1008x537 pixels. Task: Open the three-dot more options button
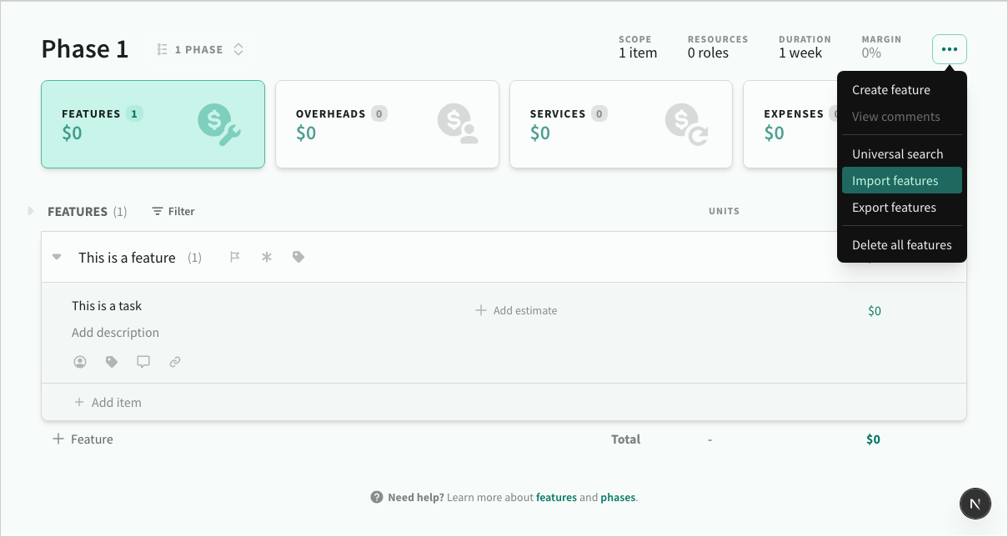949,49
